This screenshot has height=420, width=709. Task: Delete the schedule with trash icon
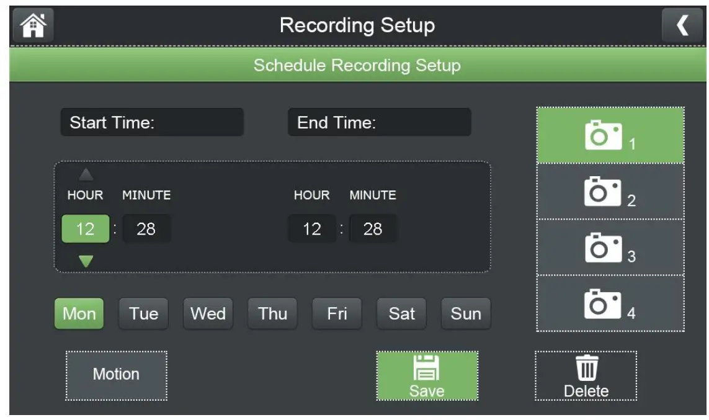point(586,376)
